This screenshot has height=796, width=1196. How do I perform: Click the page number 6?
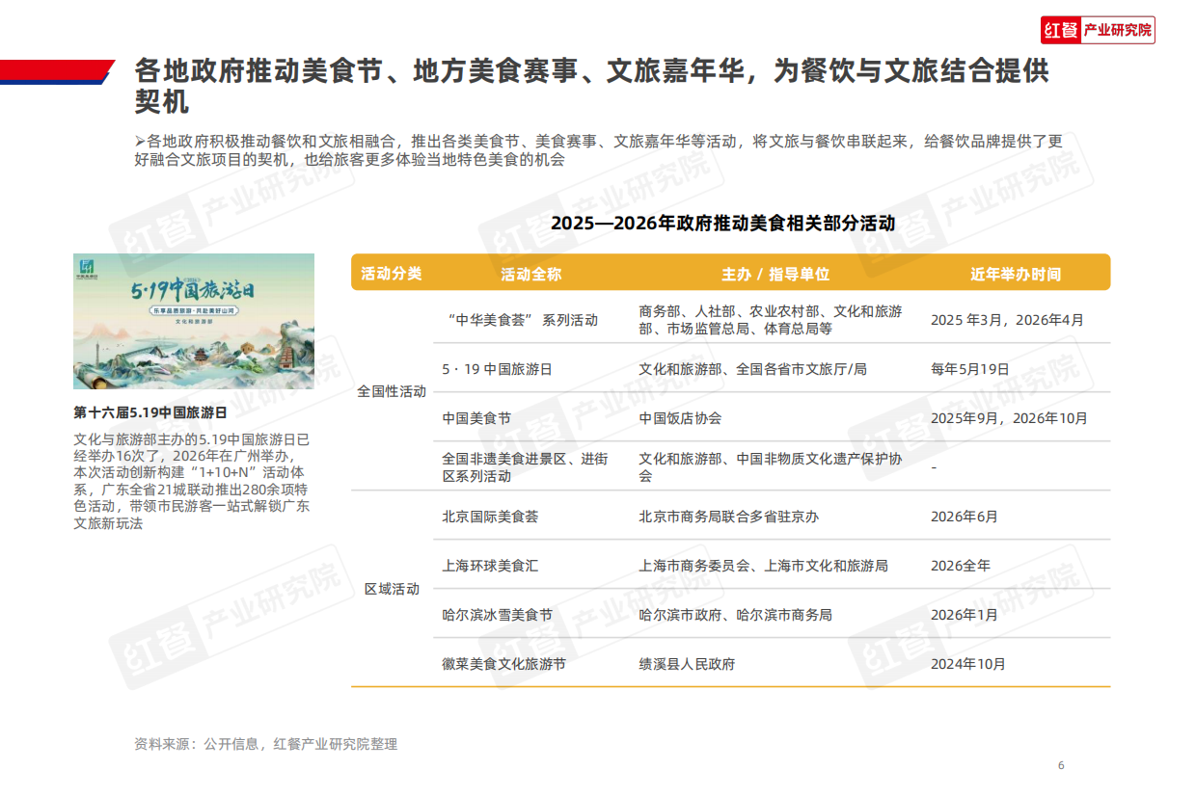[1061, 765]
